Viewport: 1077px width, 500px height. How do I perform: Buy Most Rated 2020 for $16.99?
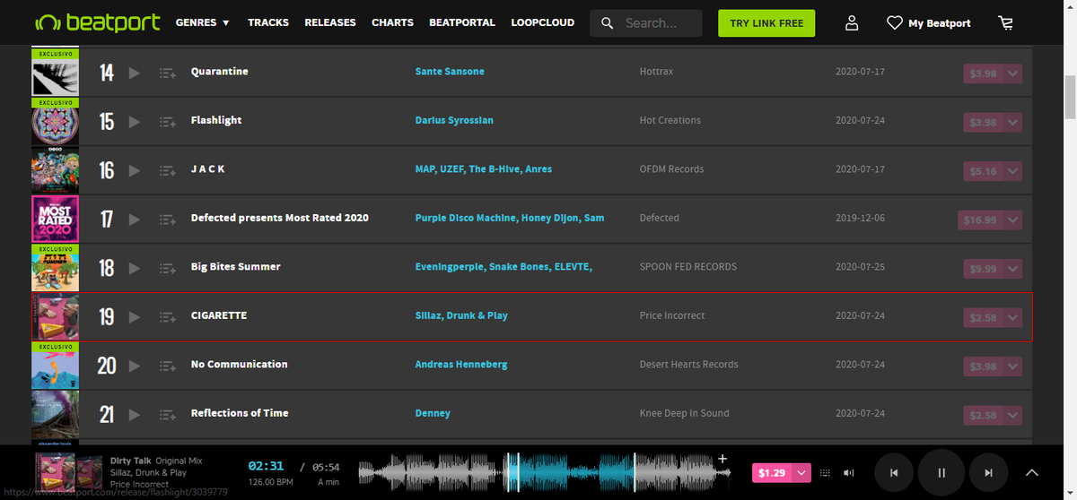(x=980, y=220)
